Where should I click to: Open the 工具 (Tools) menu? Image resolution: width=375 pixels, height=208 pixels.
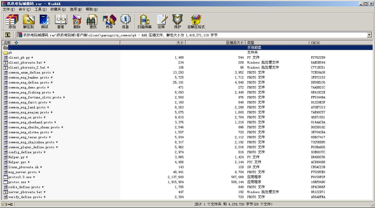click(x=41, y=9)
